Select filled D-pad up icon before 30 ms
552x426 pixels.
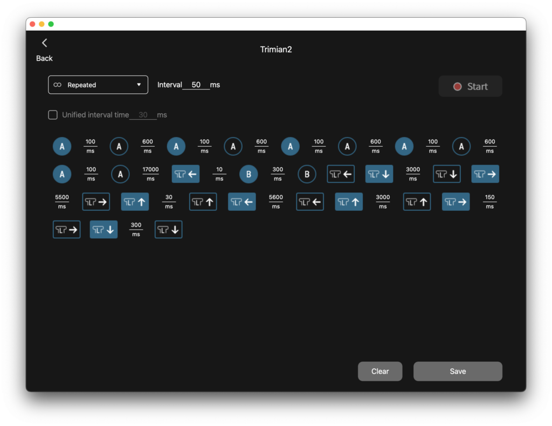coord(135,202)
